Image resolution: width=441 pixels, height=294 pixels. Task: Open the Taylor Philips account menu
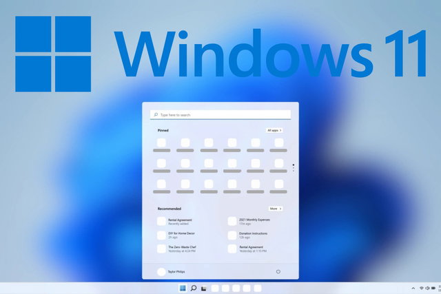pos(171,272)
